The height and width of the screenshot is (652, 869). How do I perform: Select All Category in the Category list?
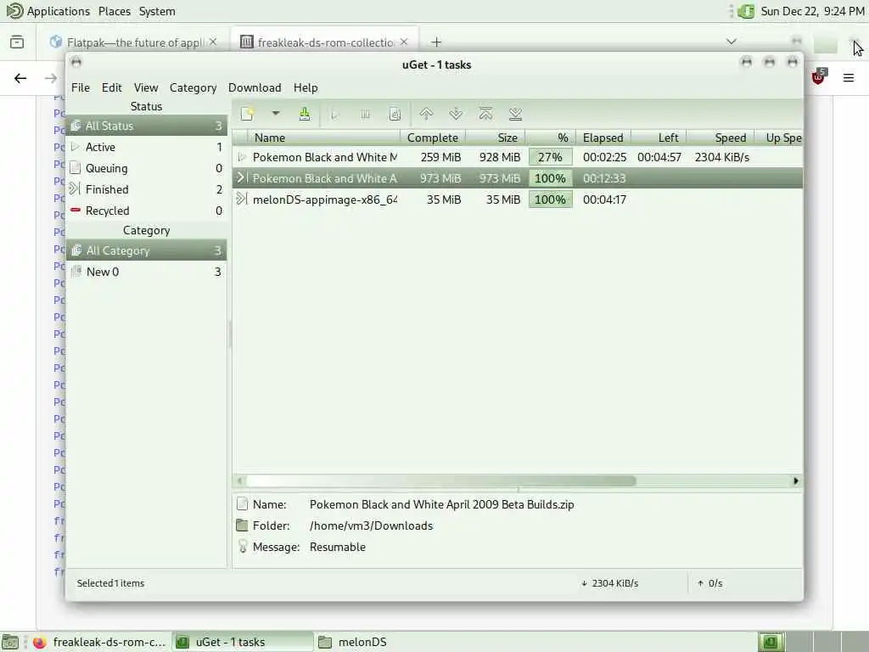(x=146, y=250)
